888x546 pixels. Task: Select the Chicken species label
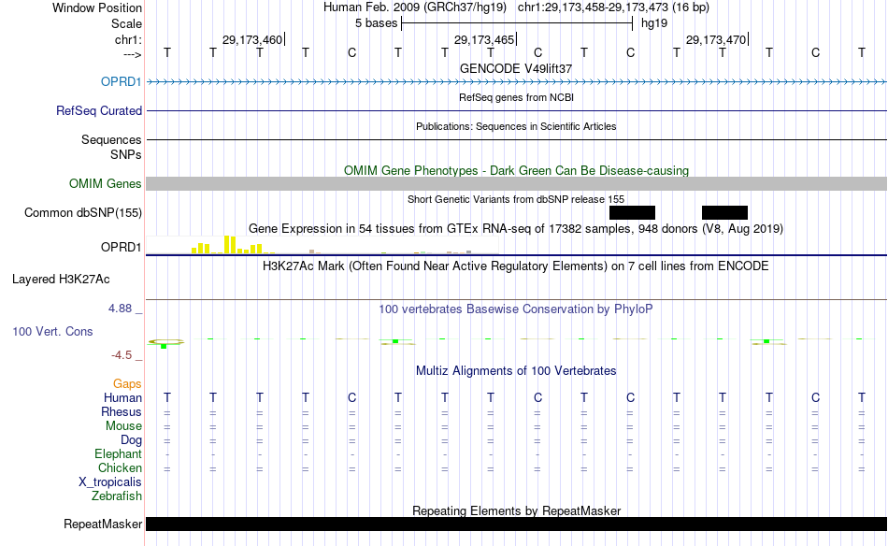120,467
